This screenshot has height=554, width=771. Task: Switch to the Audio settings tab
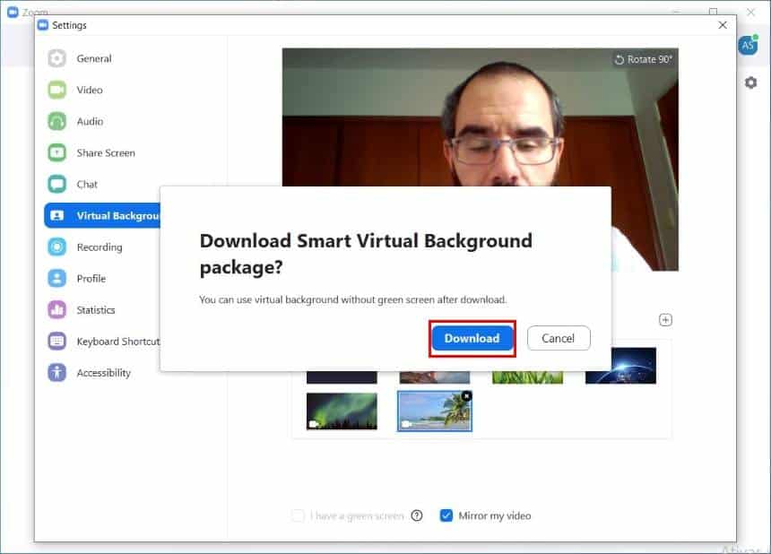tap(90, 121)
